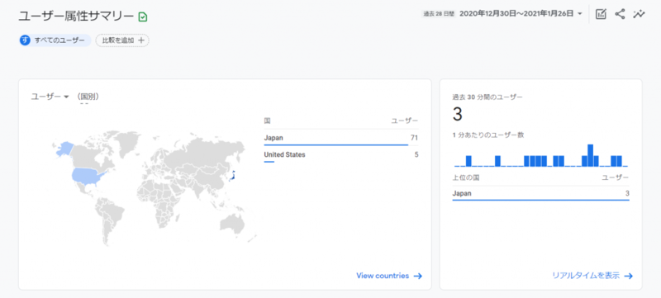Select the すべてのユーザー segment chip

55,40
